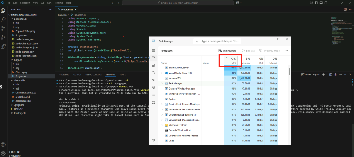This screenshot has height=157, width=354.
Task: Focus the Task Manager search field
Action: coord(217,41)
